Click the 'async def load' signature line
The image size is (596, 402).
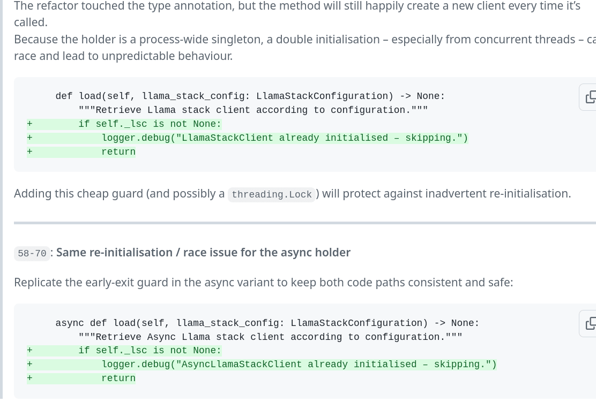267,323
